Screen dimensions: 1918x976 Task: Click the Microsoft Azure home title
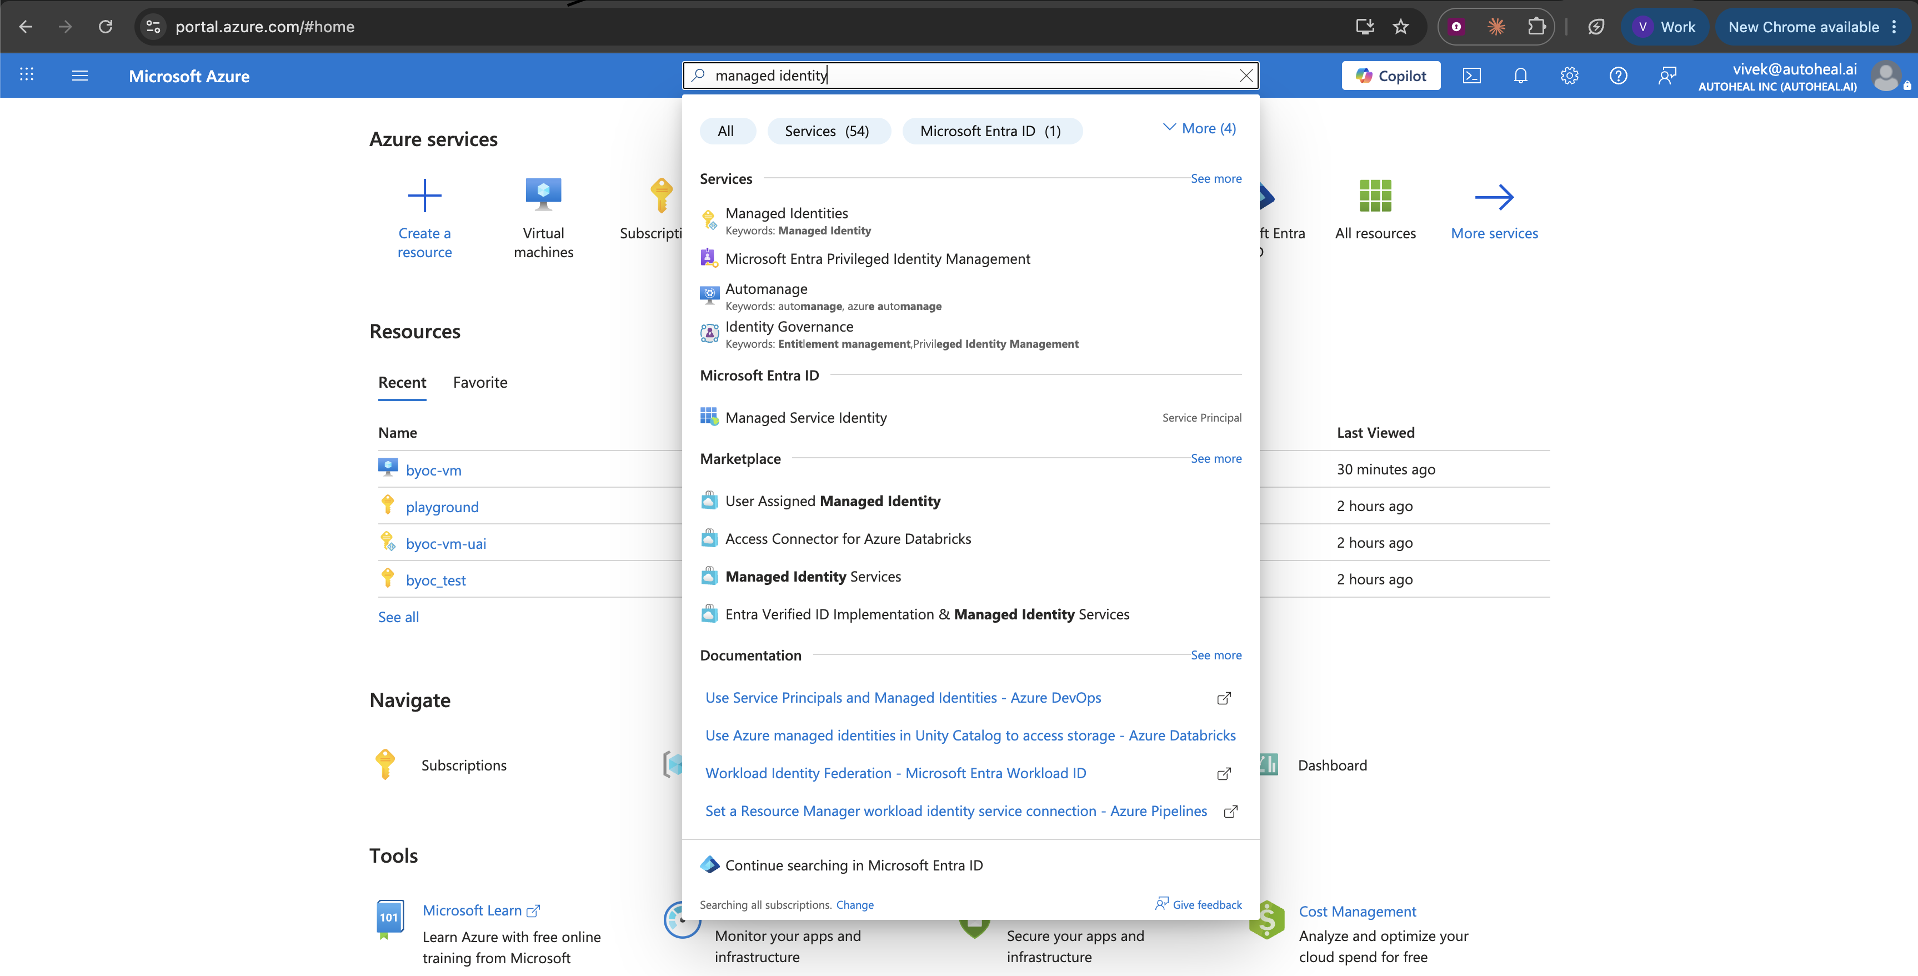[189, 76]
